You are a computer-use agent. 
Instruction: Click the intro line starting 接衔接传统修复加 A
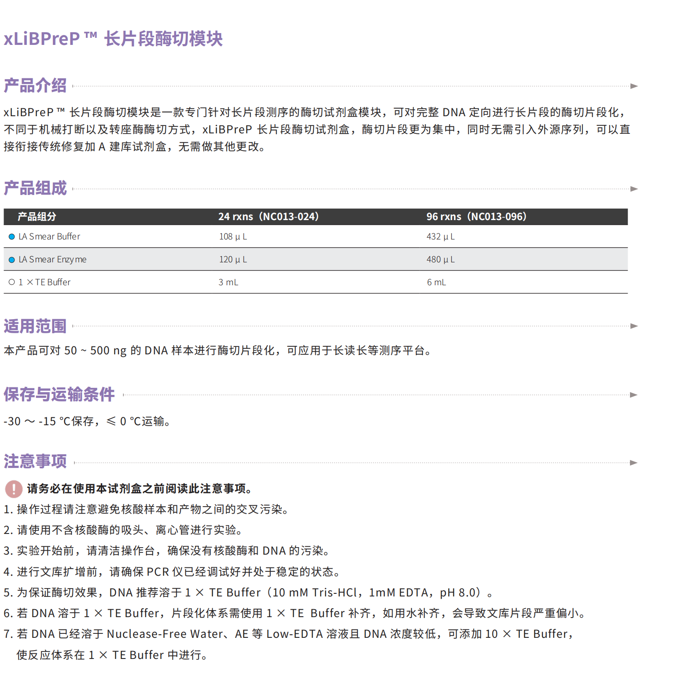[x=135, y=147]
